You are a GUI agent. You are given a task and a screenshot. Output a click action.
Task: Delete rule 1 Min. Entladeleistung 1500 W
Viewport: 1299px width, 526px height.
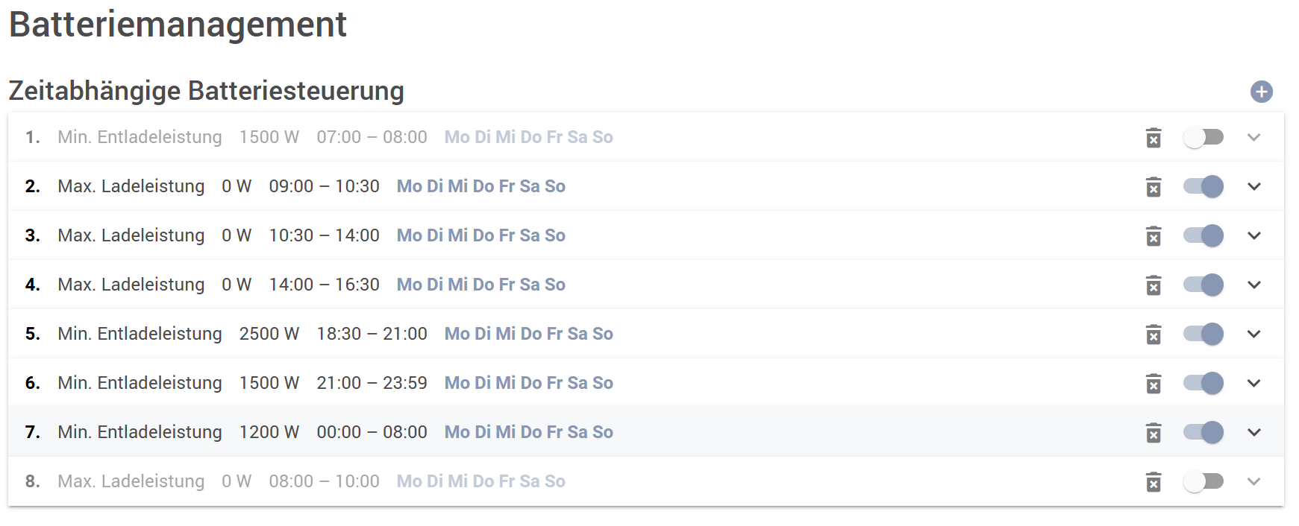point(1154,138)
